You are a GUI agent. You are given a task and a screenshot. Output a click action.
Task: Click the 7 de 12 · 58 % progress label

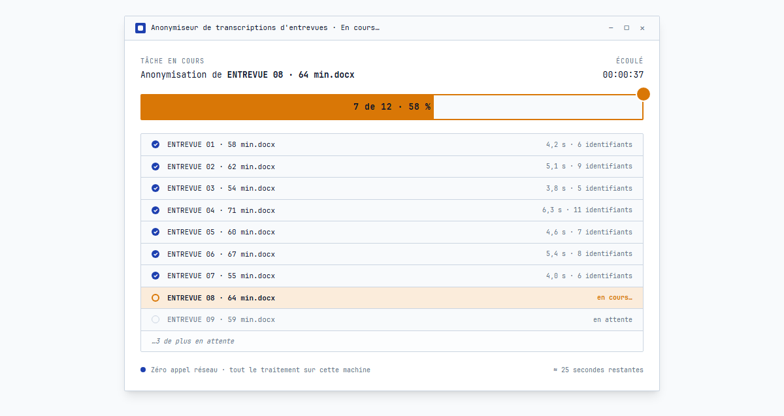391,106
